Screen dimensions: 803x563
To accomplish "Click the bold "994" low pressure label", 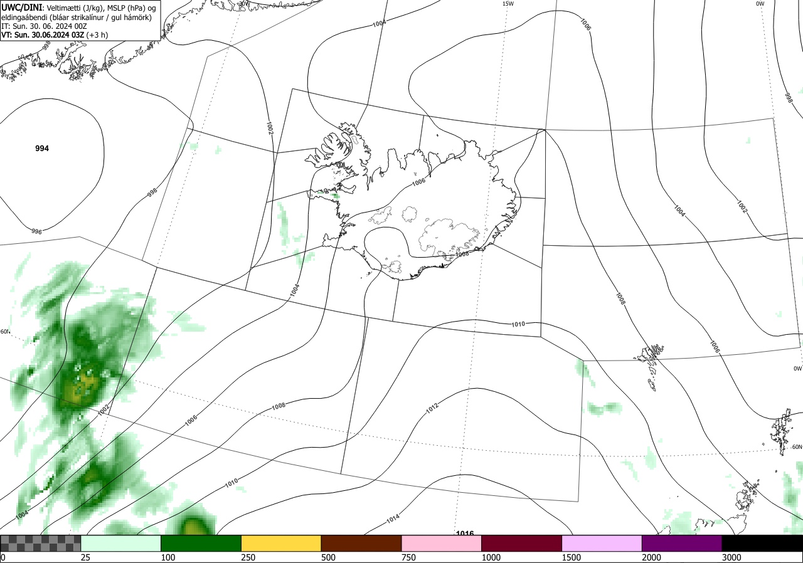I will tap(42, 149).
